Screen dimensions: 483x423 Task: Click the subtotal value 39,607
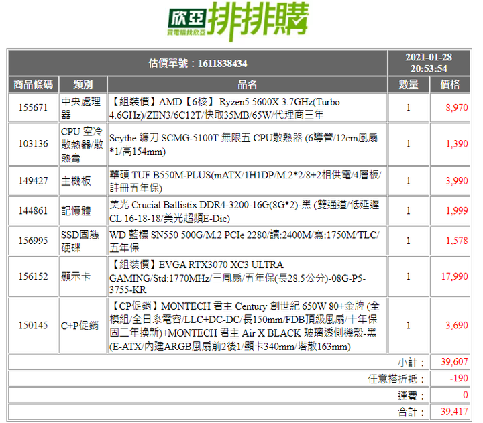pyautogui.click(x=454, y=362)
